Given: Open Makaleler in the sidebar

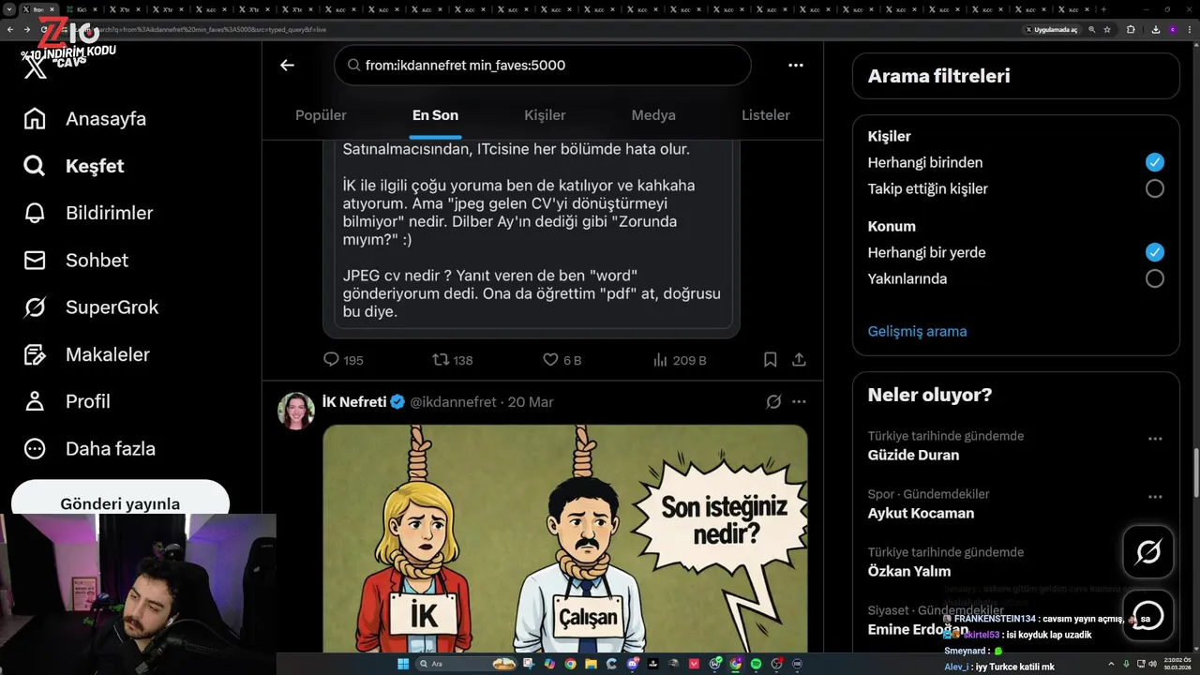Looking at the screenshot, I should (x=87, y=354).
